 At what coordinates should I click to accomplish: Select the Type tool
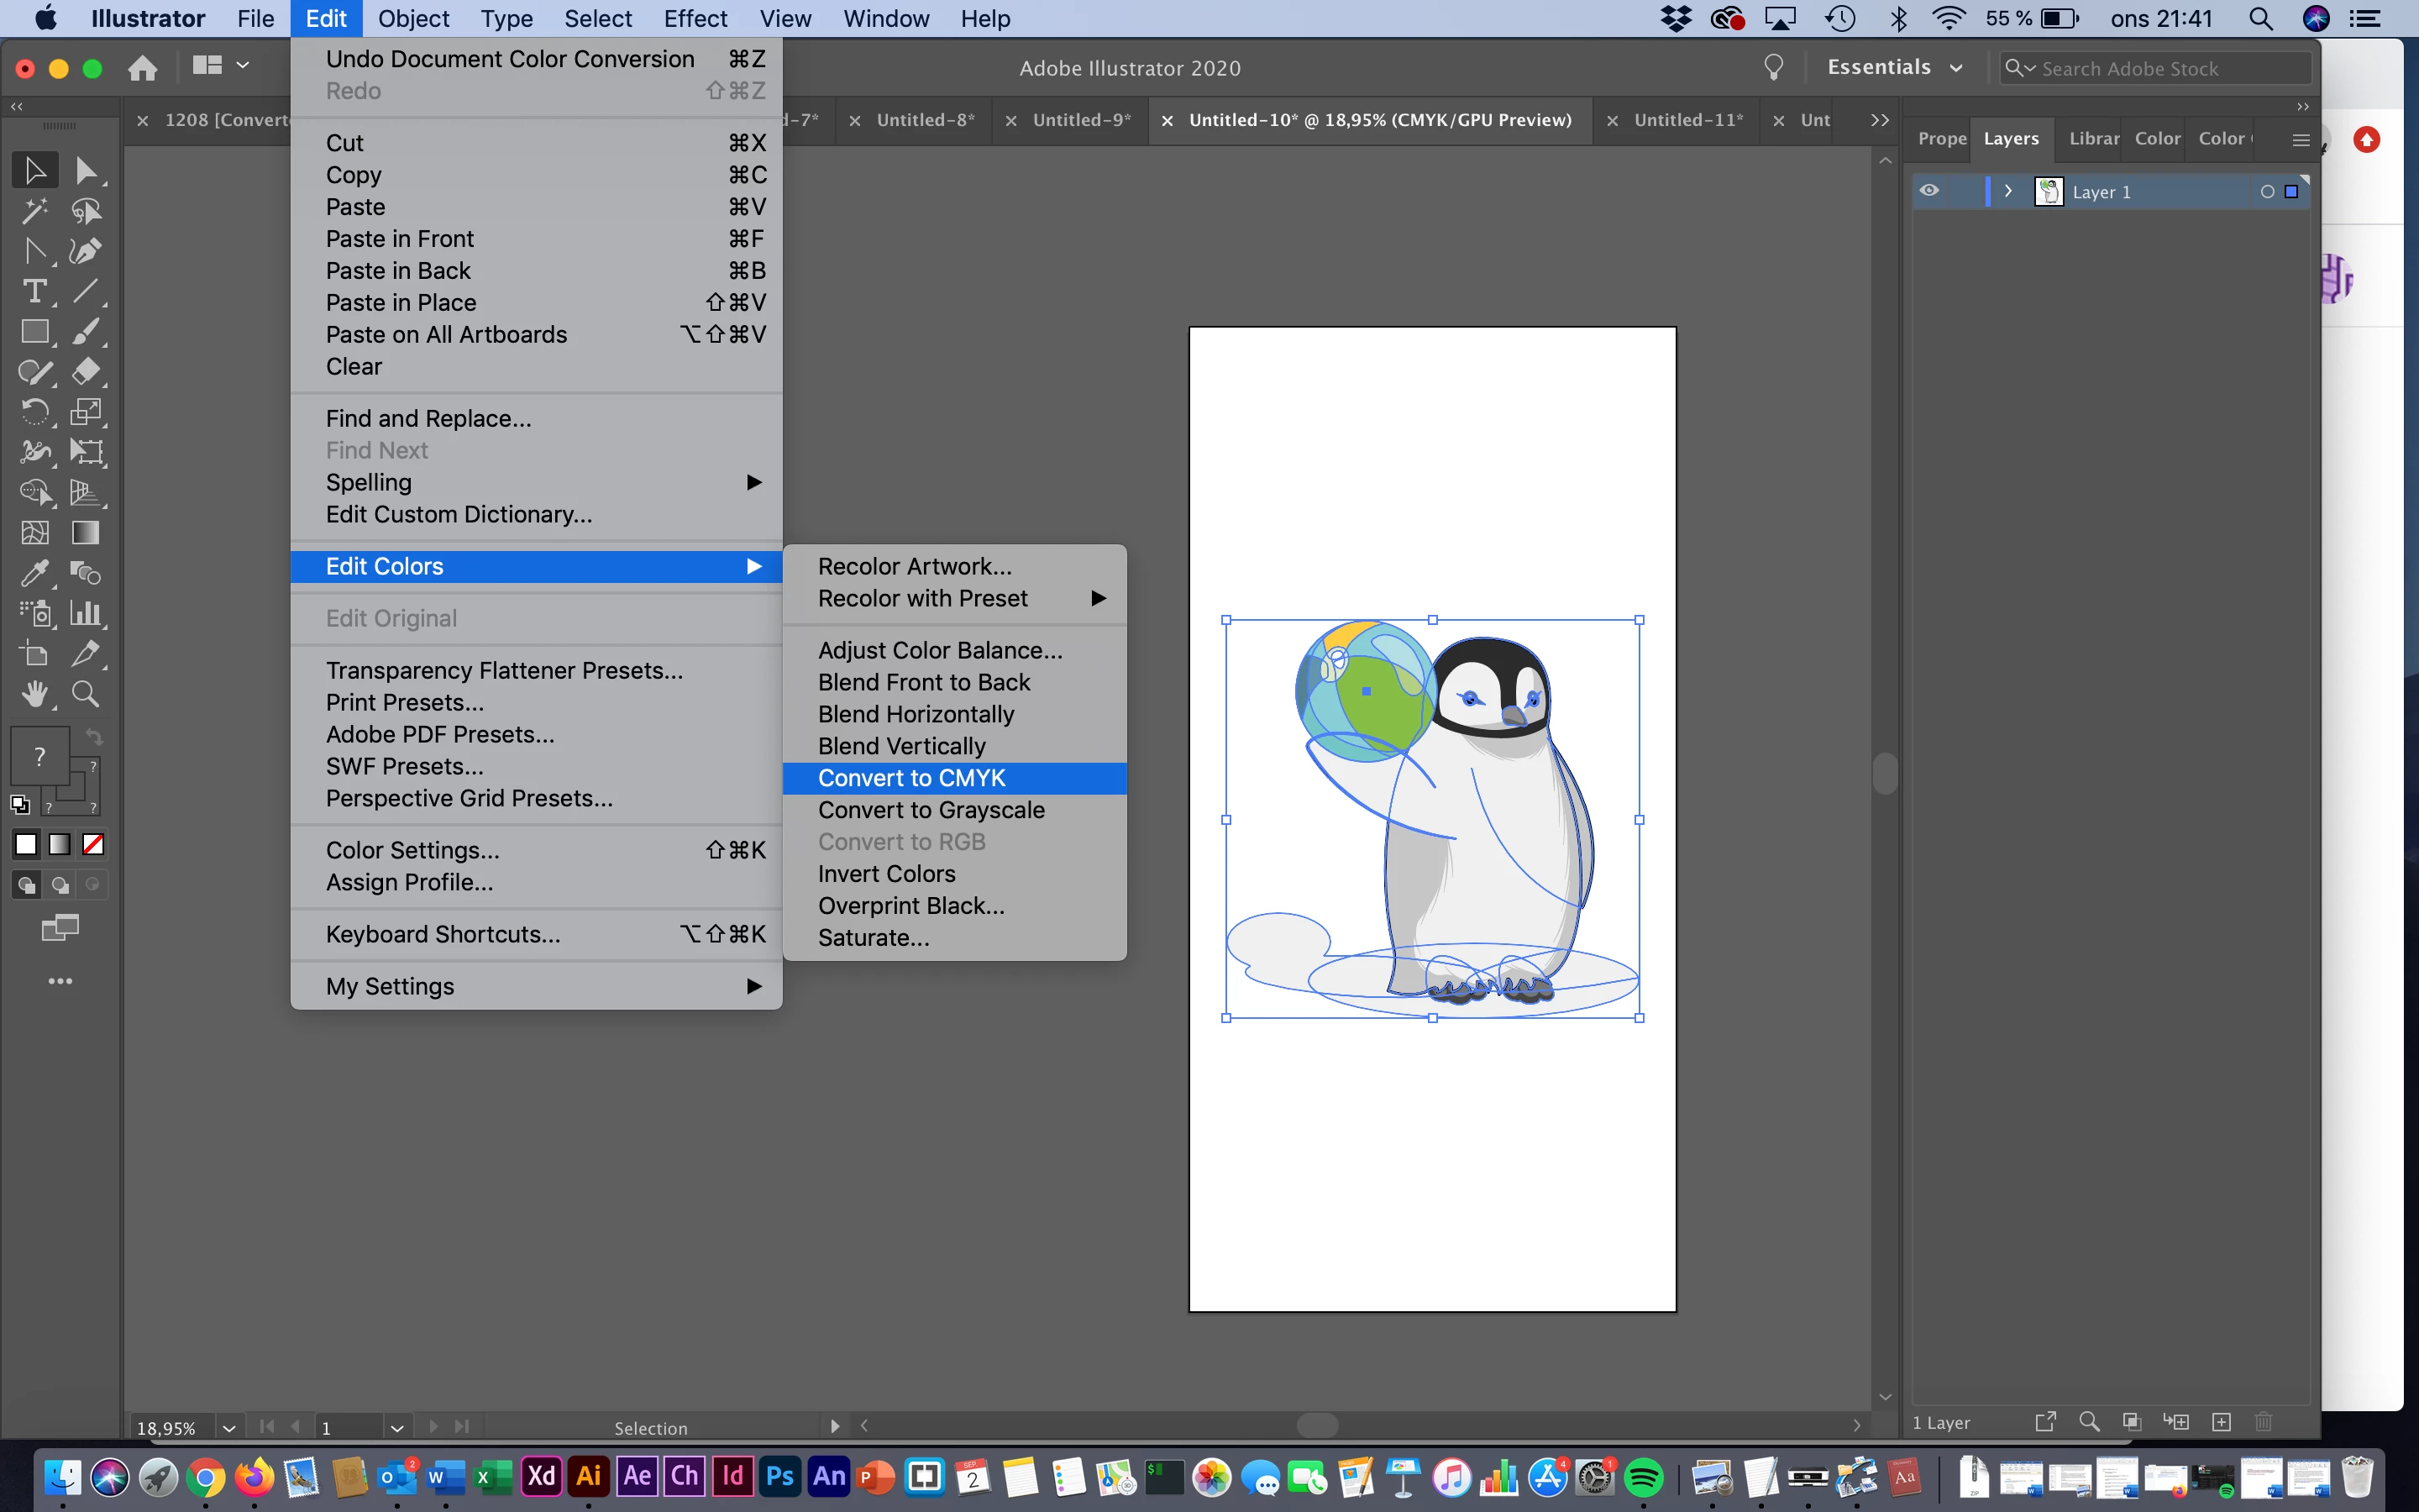[34, 291]
